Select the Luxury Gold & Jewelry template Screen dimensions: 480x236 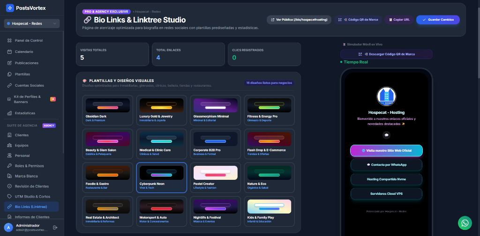pos(162,110)
